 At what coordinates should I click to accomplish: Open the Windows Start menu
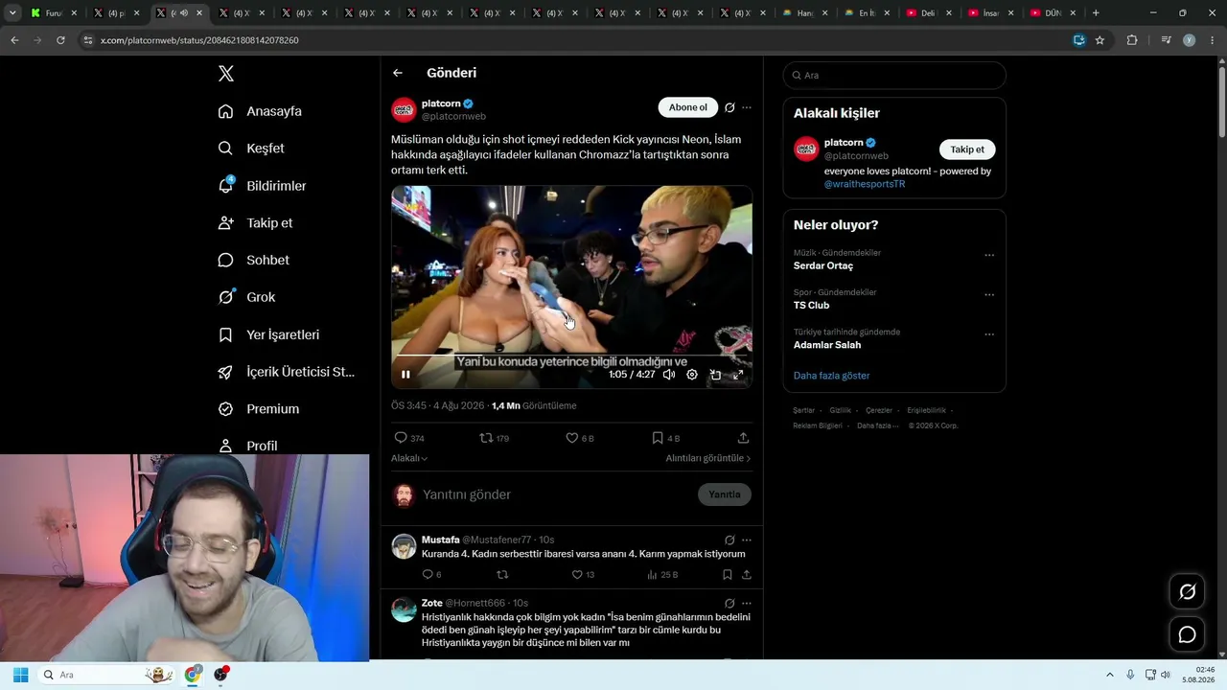[20, 675]
